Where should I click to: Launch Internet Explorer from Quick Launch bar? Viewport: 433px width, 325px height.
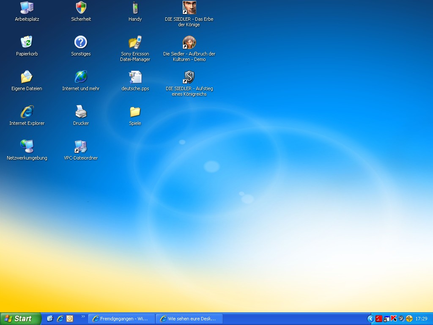[60, 319]
